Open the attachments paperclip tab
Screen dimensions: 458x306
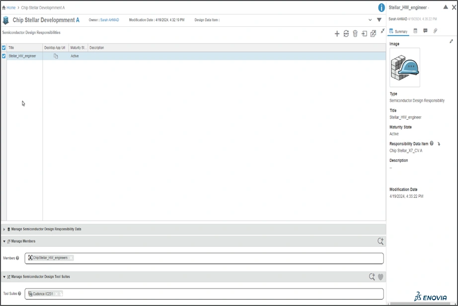click(x=435, y=31)
